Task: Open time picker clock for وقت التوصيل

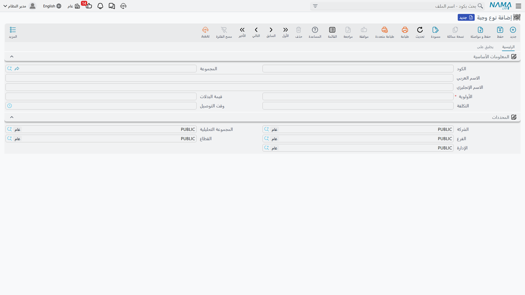Action: [x=10, y=106]
